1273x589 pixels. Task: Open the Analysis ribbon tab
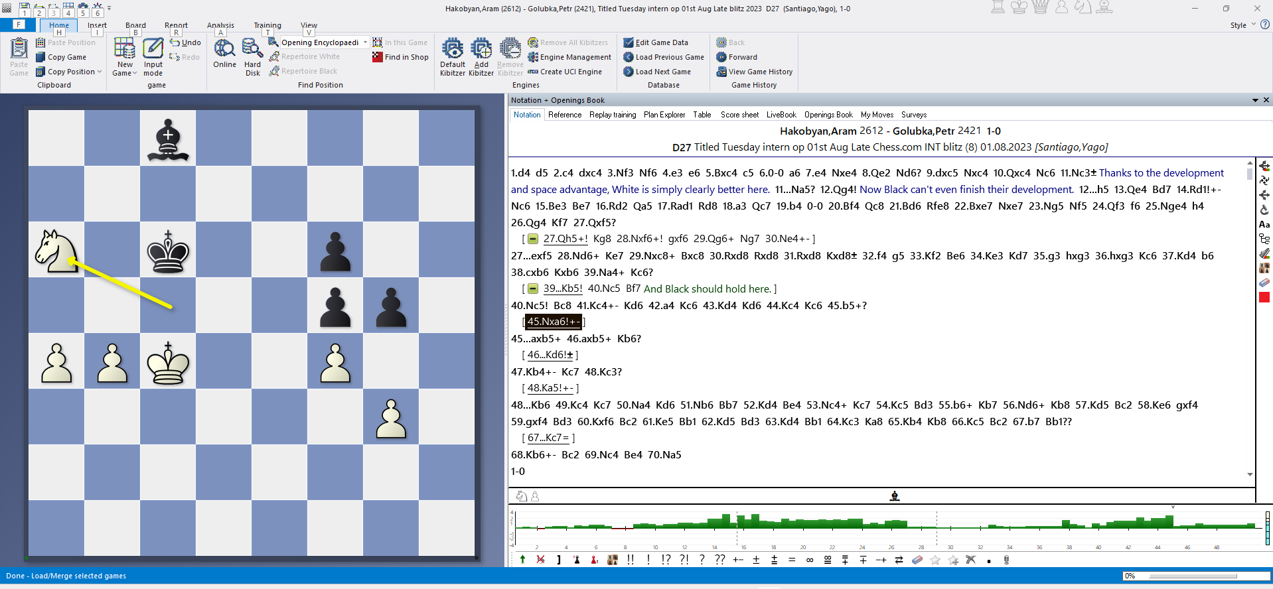point(220,25)
